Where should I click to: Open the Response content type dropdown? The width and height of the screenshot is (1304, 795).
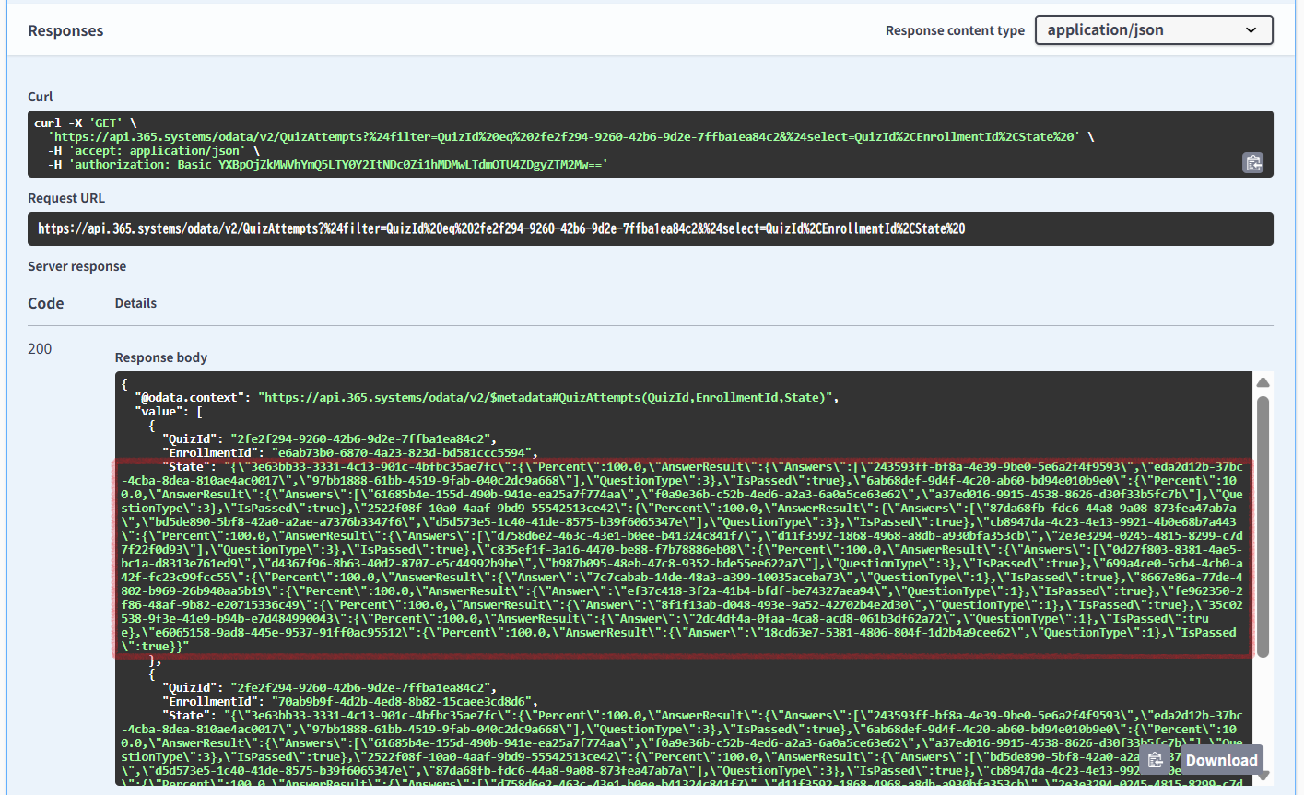(1154, 29)
